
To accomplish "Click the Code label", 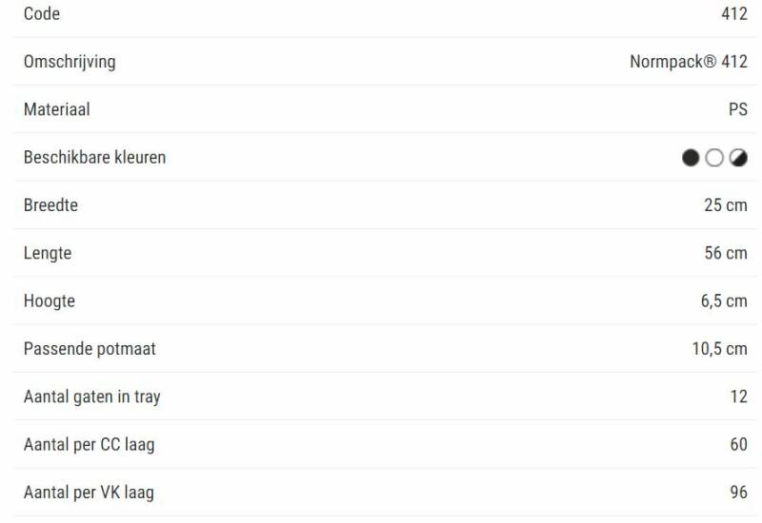I will click(42, 14).
